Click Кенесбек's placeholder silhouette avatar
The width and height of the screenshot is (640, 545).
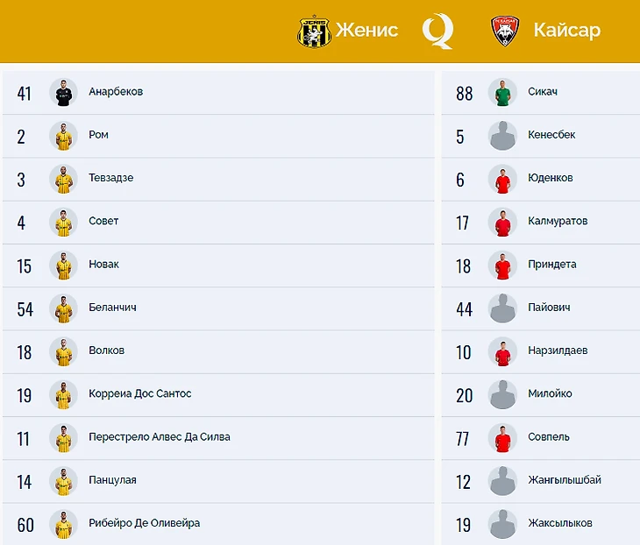pos(502,136)
